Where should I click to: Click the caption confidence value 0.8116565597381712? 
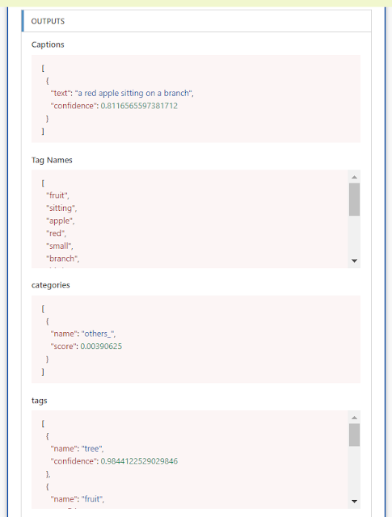pyautogui.click(x=139, y=106)
